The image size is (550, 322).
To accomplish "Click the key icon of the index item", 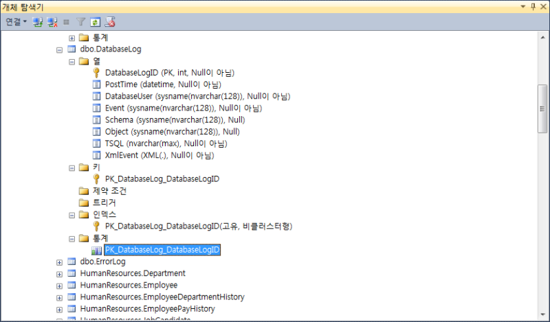I will 96,226.
